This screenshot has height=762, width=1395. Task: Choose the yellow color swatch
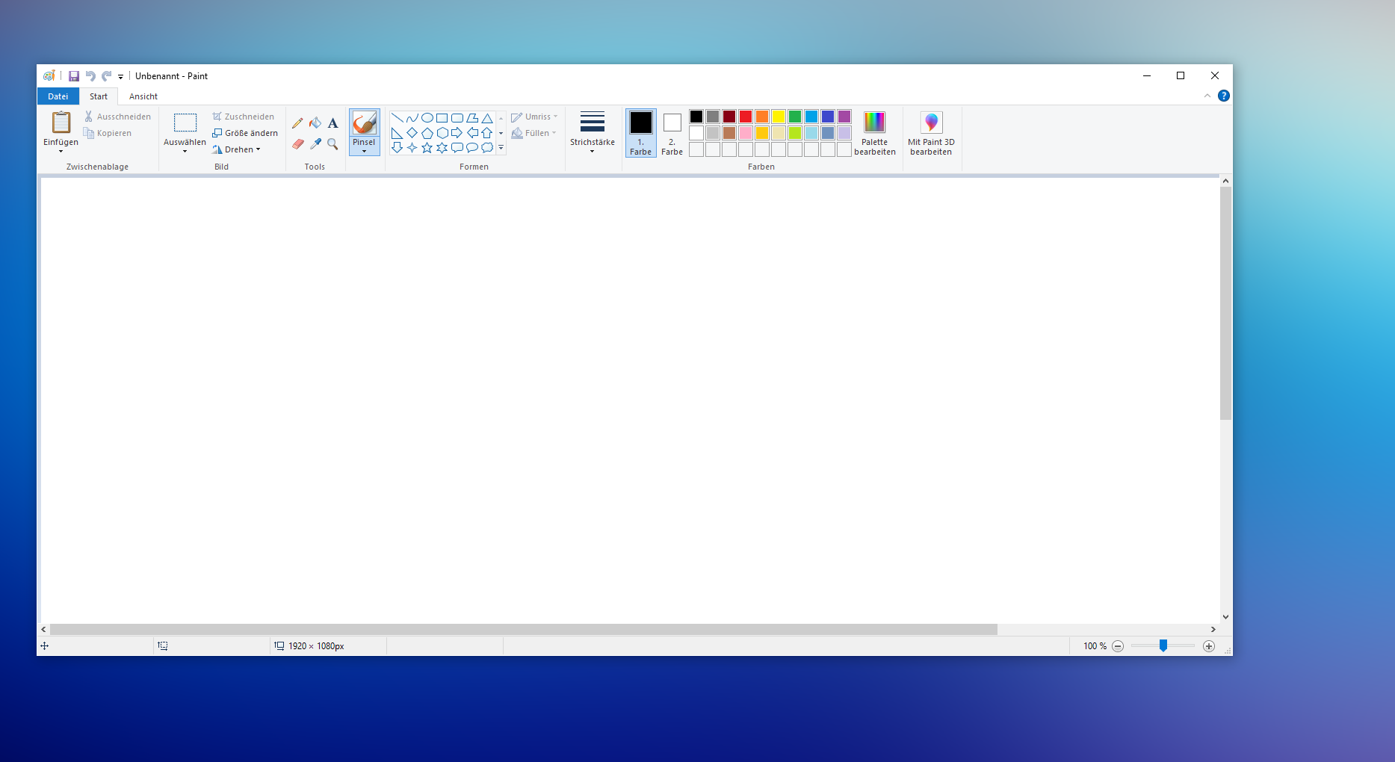pyautogui.click(x=779, y=117)
